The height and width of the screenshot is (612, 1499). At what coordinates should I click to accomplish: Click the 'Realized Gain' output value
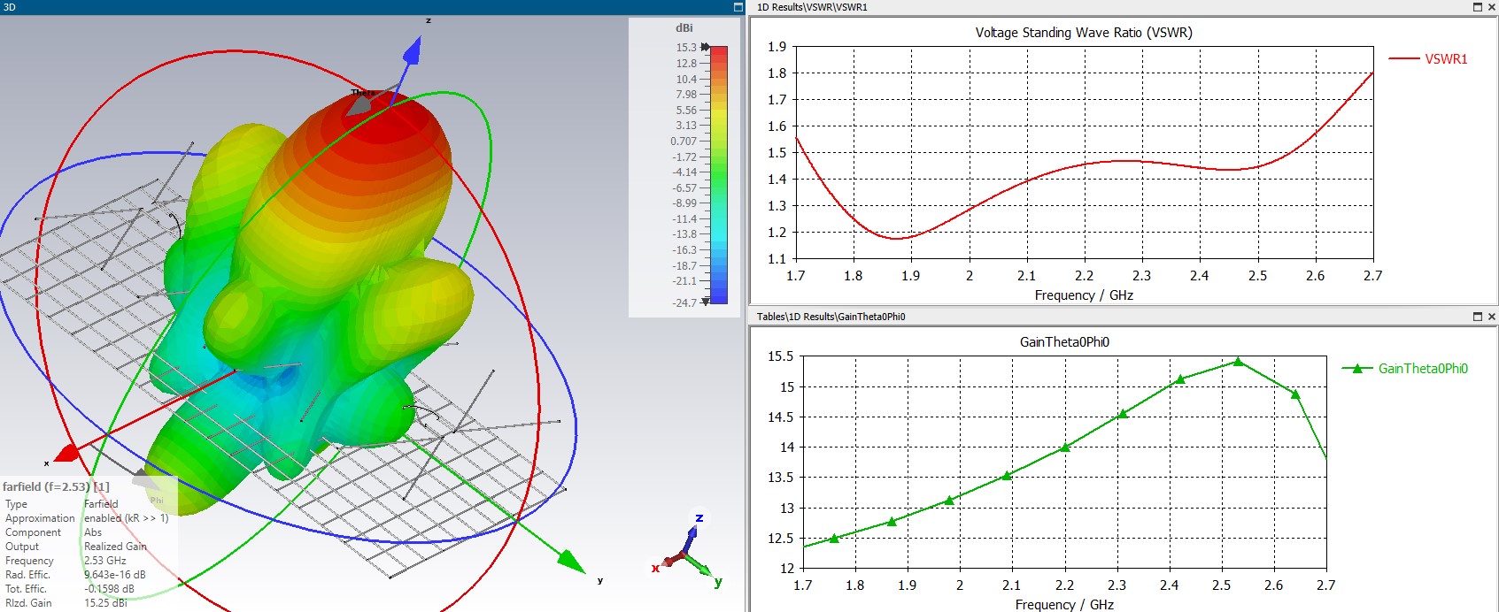tap(115, 547)
